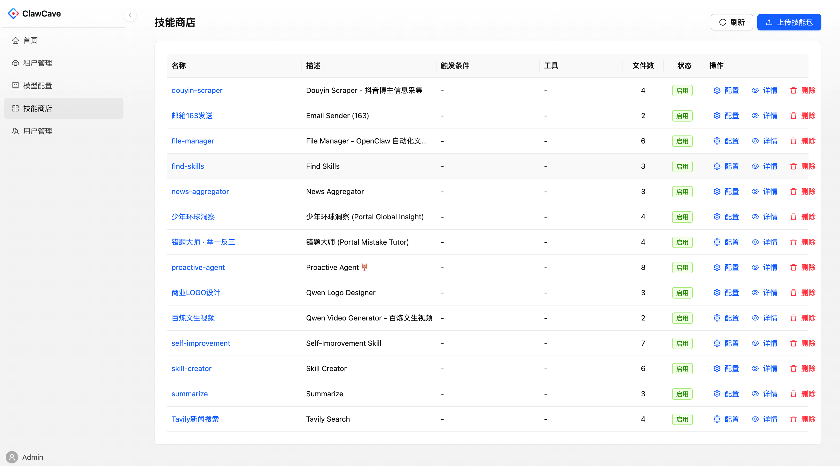Open the 邮箱163发送 skill link
The height and width of the screenshot is (466, 840).
pos(192,116)
